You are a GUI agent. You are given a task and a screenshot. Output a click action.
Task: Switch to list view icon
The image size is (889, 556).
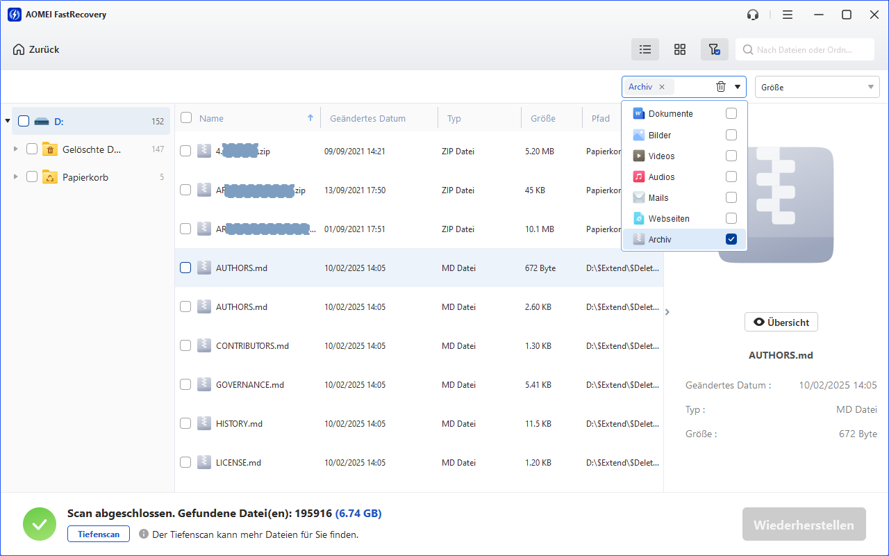(x=645, y=49)
